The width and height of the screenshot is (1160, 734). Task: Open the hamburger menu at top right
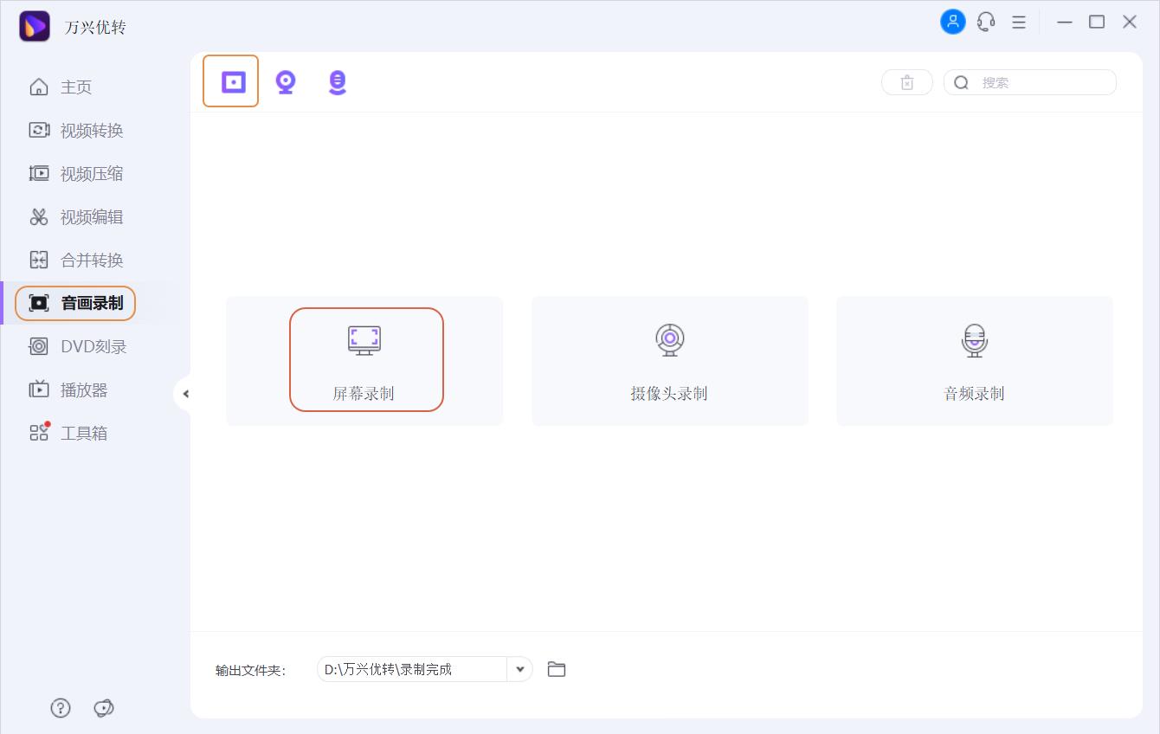[1018, 22]
